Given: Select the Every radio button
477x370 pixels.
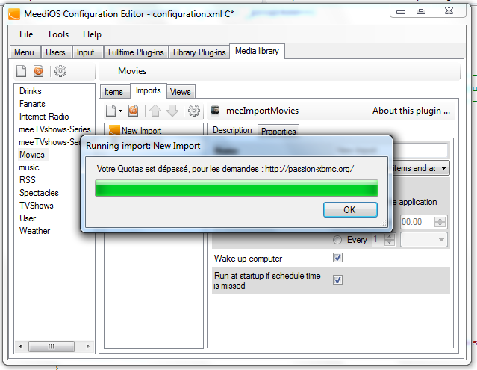Looking at the screenshot, I should pyautogui.click(x=337, y=240).
